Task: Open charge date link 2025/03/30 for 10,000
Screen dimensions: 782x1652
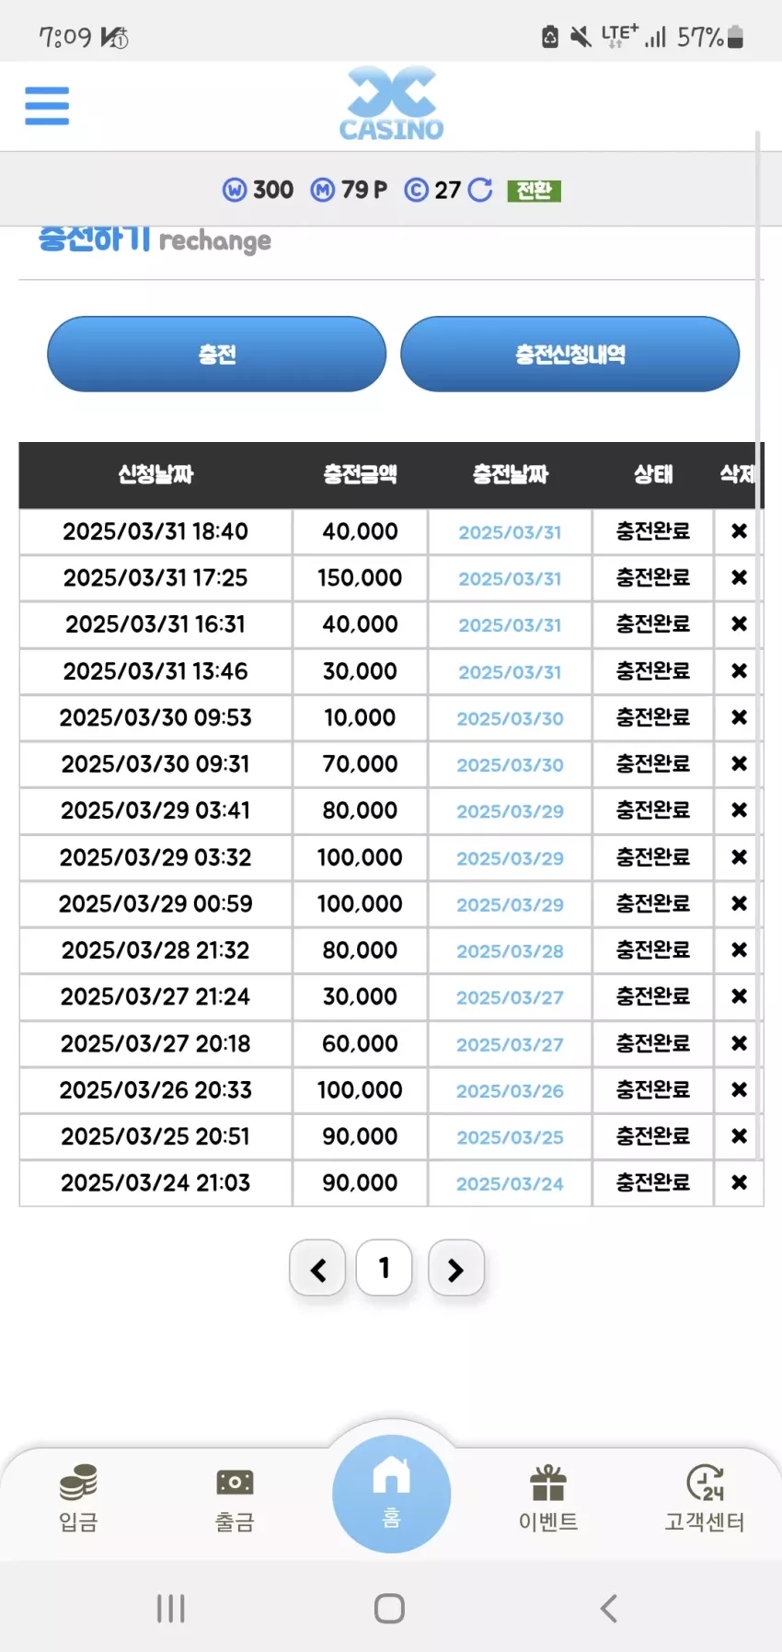Action: point(510,718)
